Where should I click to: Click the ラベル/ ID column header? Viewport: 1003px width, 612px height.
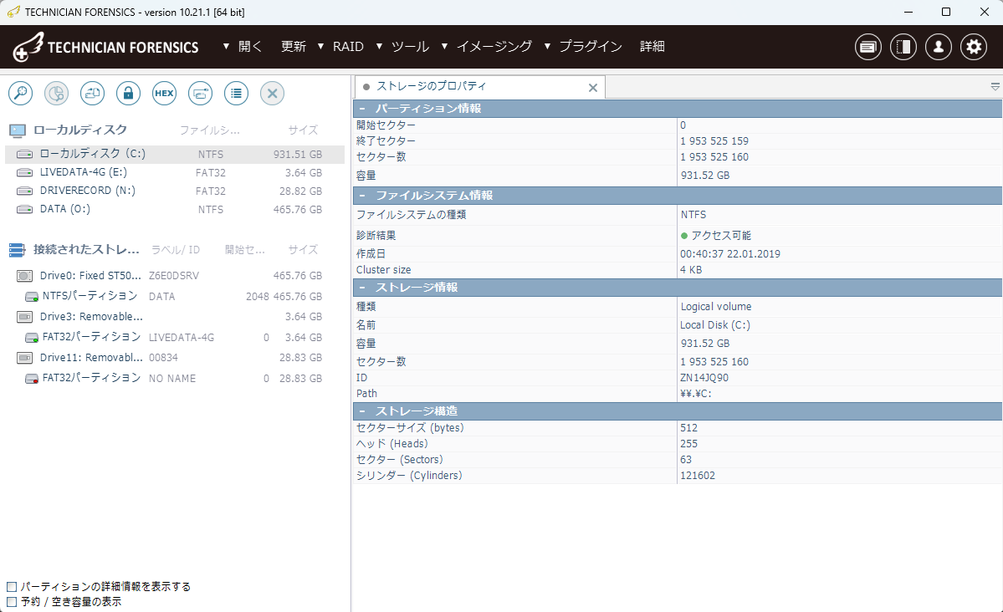[x=176, y=250]
